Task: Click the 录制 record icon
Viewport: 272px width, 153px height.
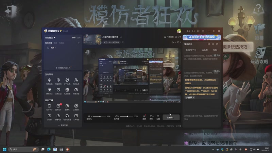Action: (x=151, y=116)
